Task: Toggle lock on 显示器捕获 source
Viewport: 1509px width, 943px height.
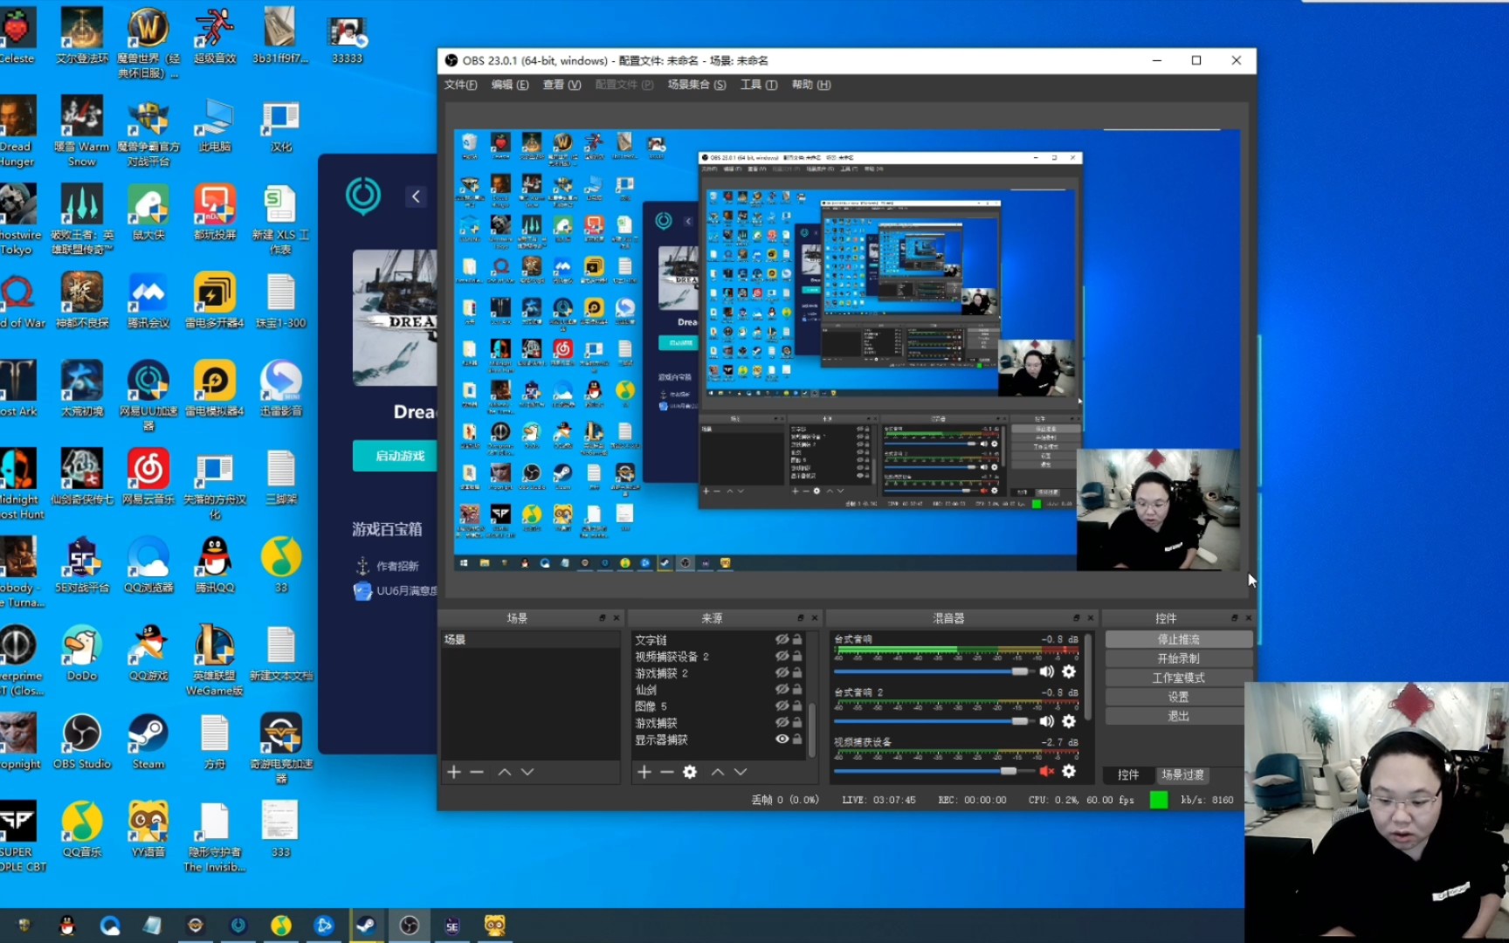Action: tap(797, 739)
